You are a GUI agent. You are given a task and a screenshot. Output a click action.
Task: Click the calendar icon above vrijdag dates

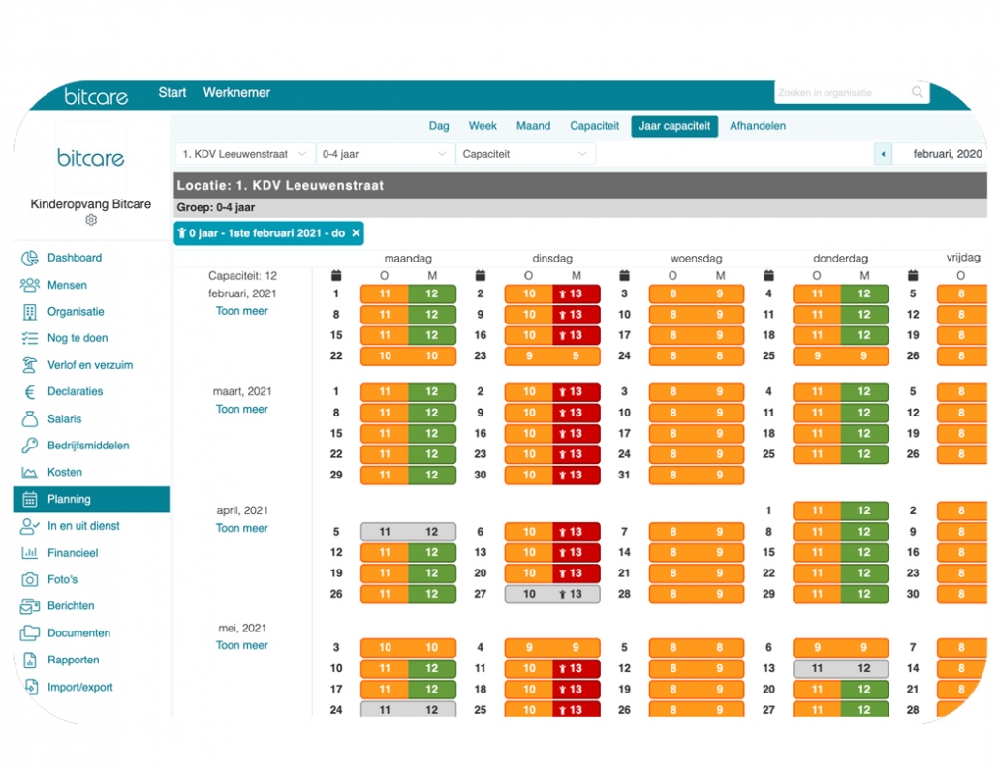(x=913, y=275)
